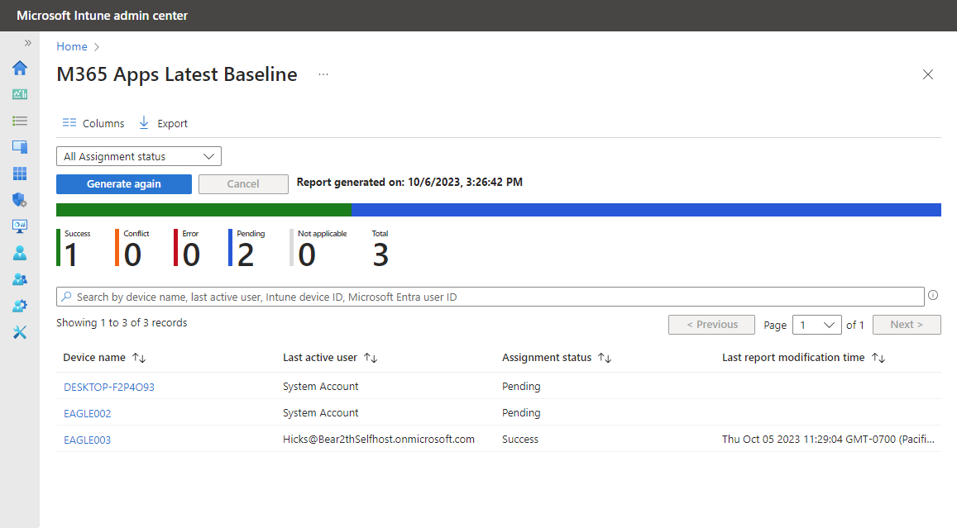
Task: Open device DESKTOP-F2P4O93 details
Action: point(109,386)
